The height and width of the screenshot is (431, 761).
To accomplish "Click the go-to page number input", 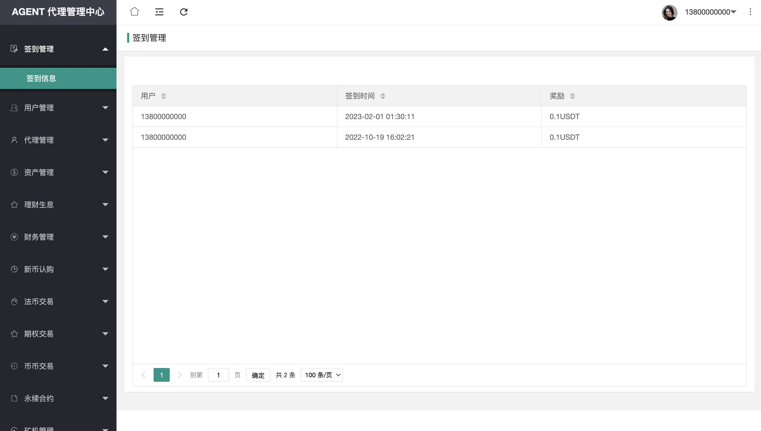I will [218, 375].
